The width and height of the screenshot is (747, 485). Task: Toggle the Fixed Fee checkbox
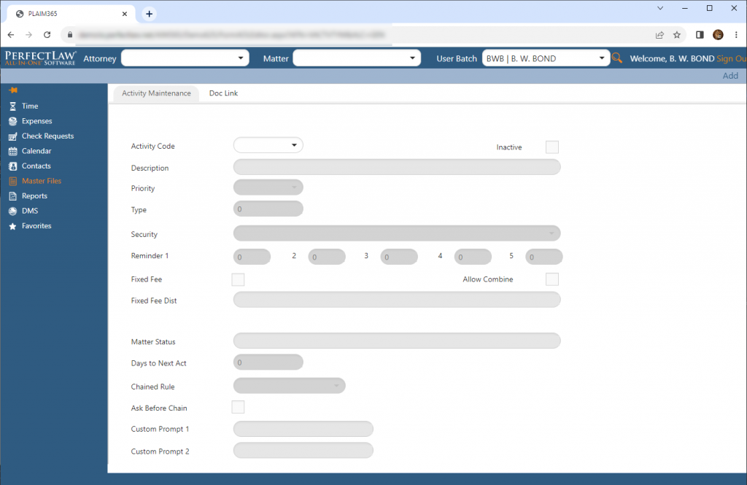click(238, 279)
